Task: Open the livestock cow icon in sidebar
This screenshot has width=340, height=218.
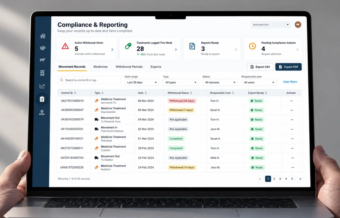Action: tap(42, 60)
